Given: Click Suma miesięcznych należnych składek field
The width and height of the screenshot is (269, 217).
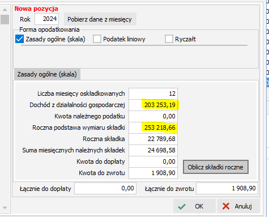Looking at the screenshot, I should point(153,150).
